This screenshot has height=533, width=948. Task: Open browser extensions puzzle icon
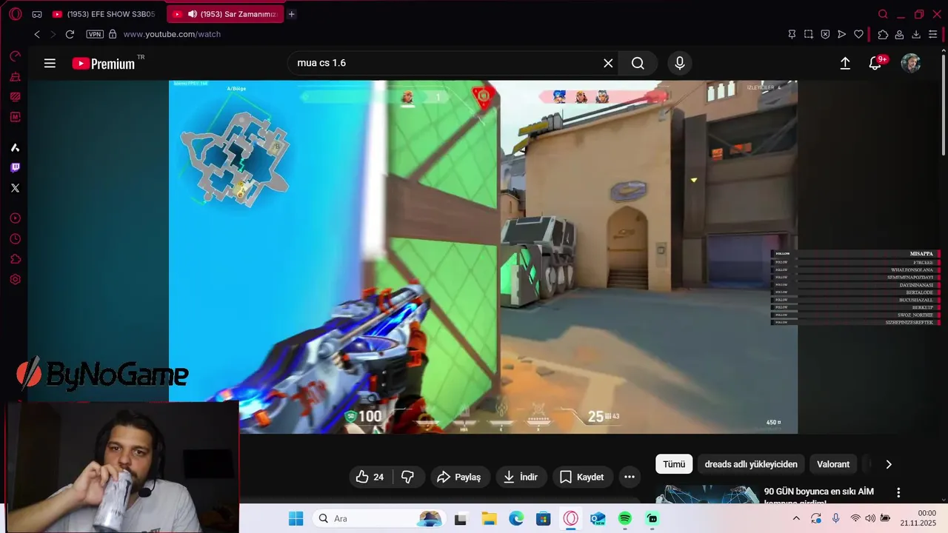pos(883,34)
